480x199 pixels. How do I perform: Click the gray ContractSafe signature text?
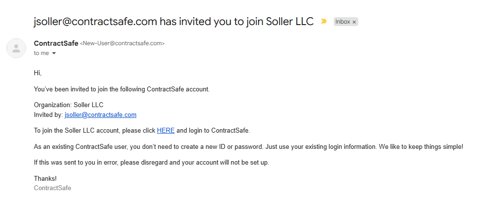coord(53,188)
